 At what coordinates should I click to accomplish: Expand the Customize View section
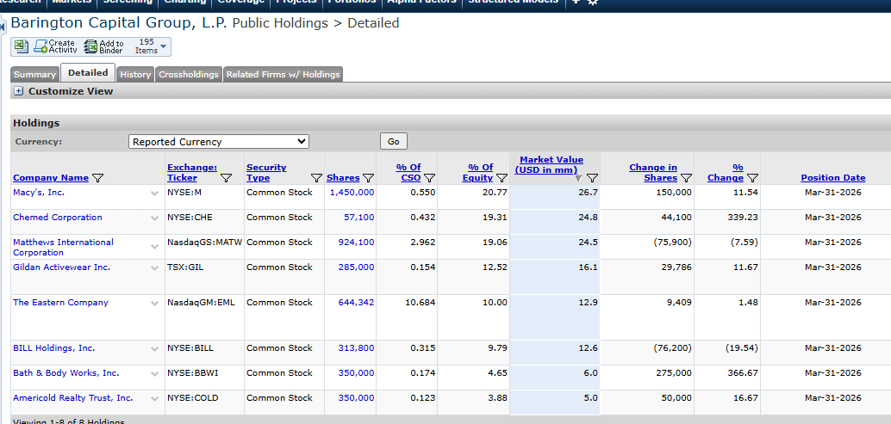[19, 91]
